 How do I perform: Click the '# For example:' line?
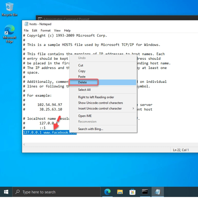(x=37, y=95)
